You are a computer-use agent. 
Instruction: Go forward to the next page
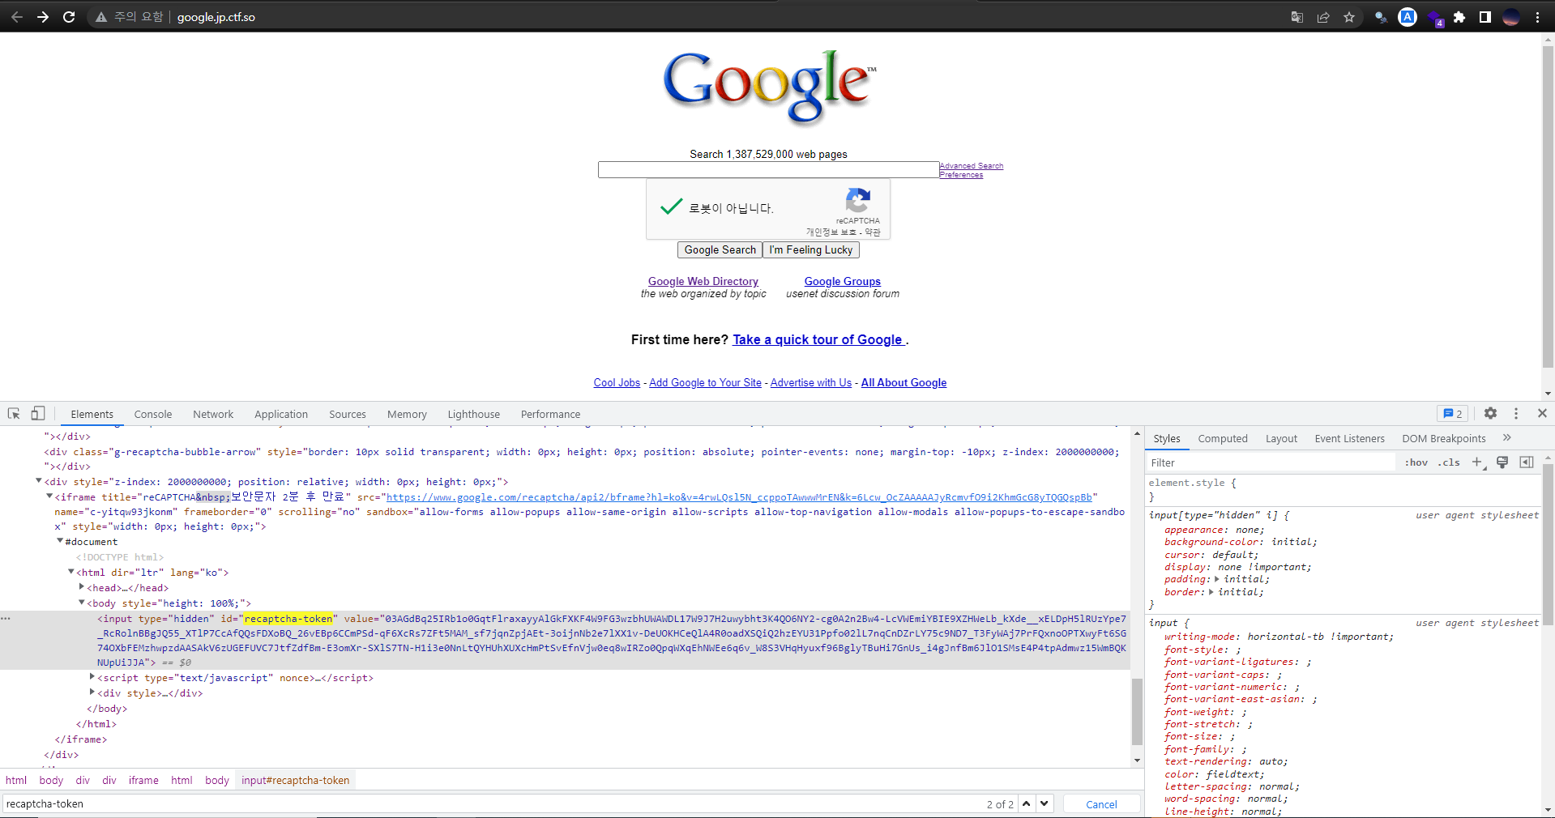pyautogui.click(x=43, y=17)
